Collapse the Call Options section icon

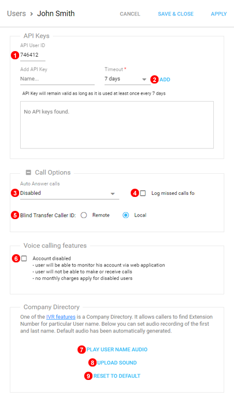coord(28,173)
